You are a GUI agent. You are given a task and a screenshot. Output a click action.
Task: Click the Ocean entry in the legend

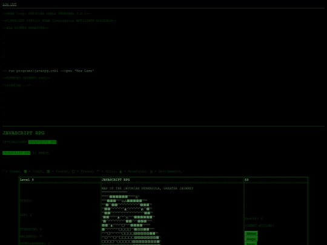pos(12,171)
